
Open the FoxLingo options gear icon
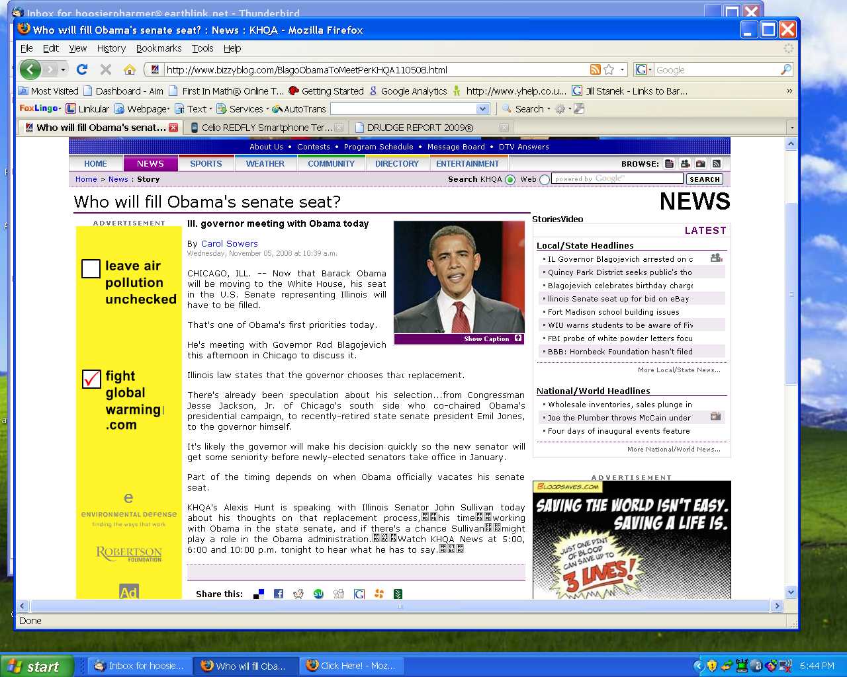[561, 109]
